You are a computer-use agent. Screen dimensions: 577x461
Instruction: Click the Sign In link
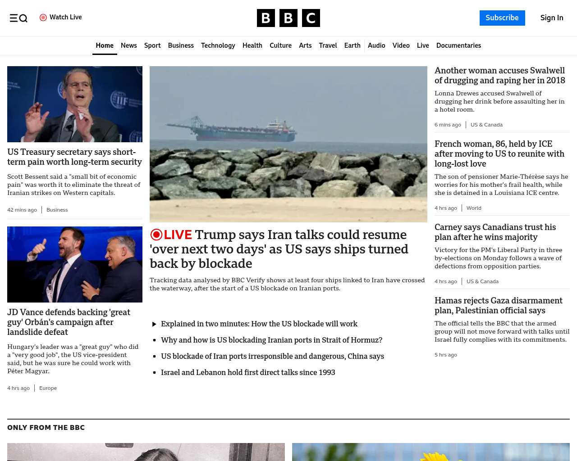pyautogui.click(x=551, y=18)
